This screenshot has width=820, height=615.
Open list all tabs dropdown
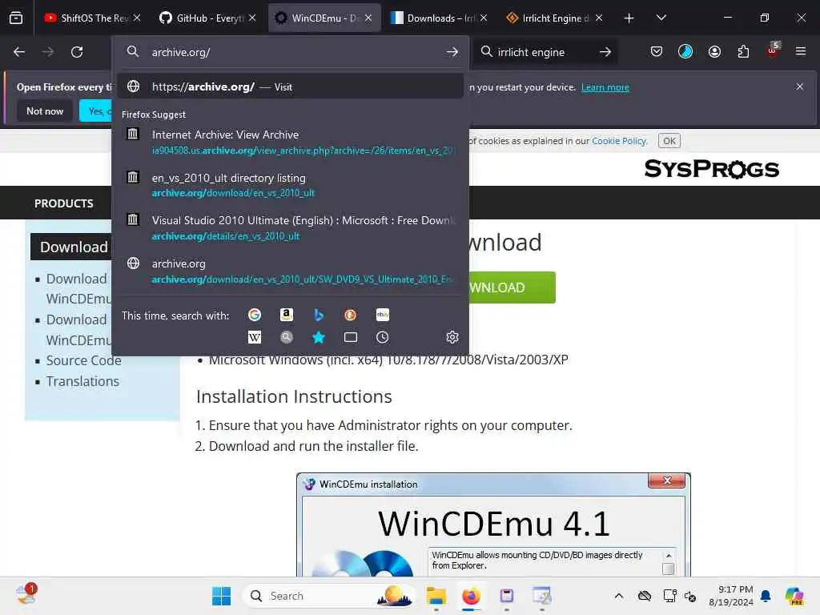pyautogui.click(x=661, y=18)
